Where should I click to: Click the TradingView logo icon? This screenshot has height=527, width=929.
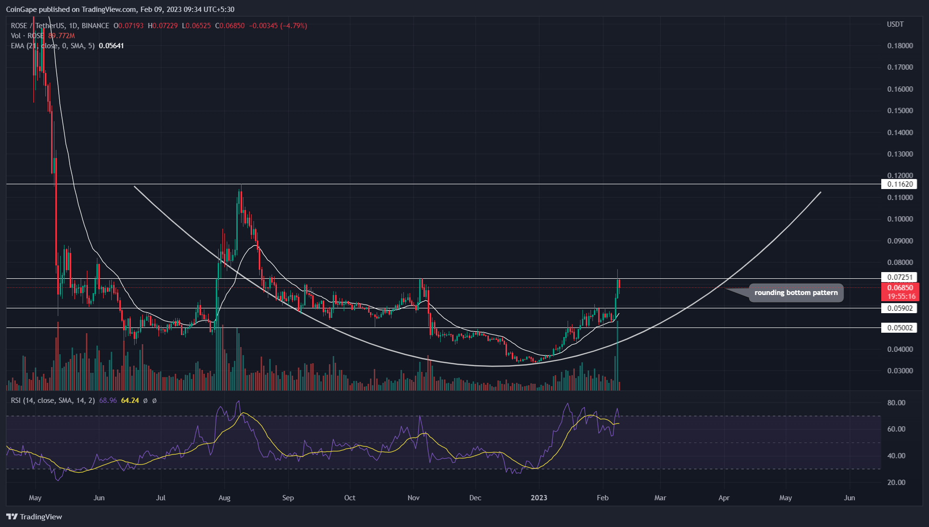pos(11,516)
